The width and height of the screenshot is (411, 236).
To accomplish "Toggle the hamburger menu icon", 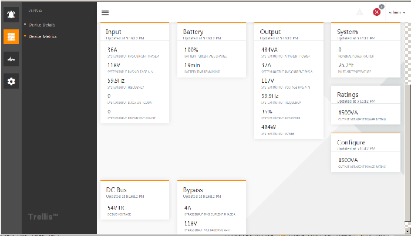I will click(x=105, y=12).
